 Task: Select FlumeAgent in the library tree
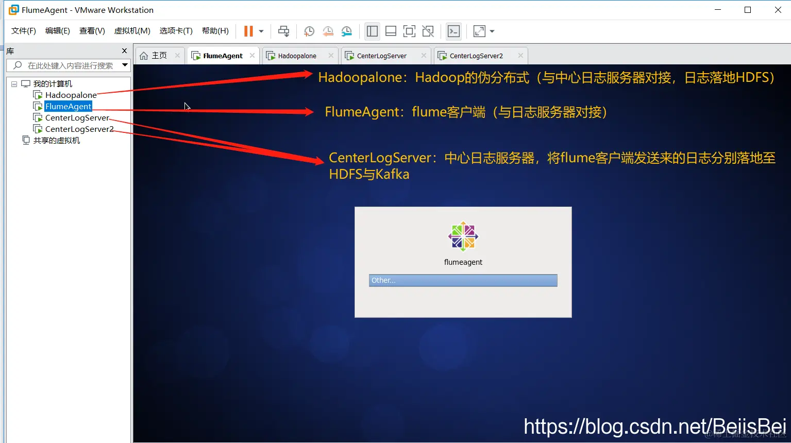pyautogui.click(x=68, y=106)
